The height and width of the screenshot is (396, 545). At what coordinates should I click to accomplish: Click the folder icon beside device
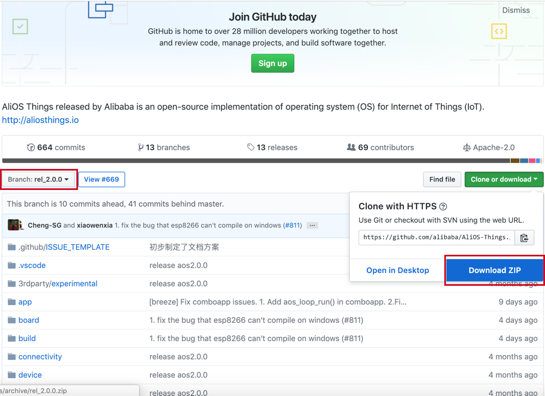click(12, 375)
